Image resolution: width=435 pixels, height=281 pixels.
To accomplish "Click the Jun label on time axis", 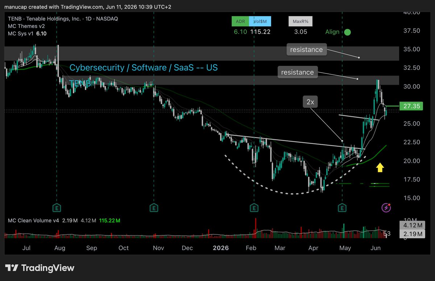I will click(x=375, y=248).
